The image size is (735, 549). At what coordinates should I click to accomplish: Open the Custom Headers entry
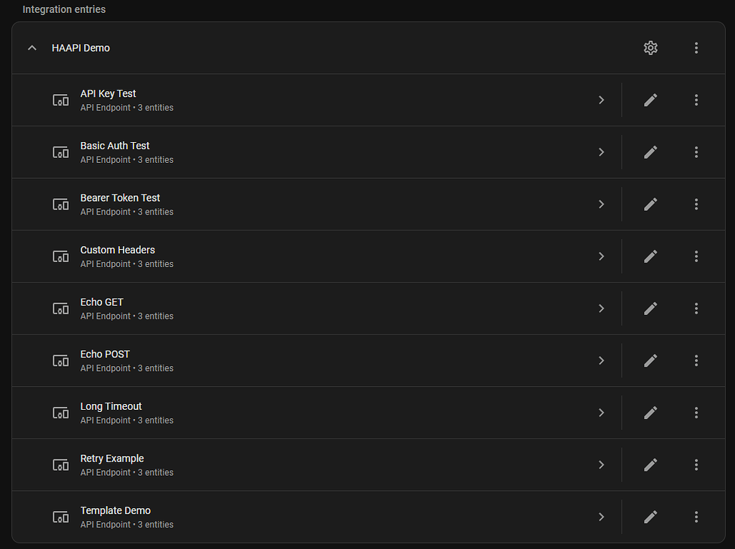[317, 256]
